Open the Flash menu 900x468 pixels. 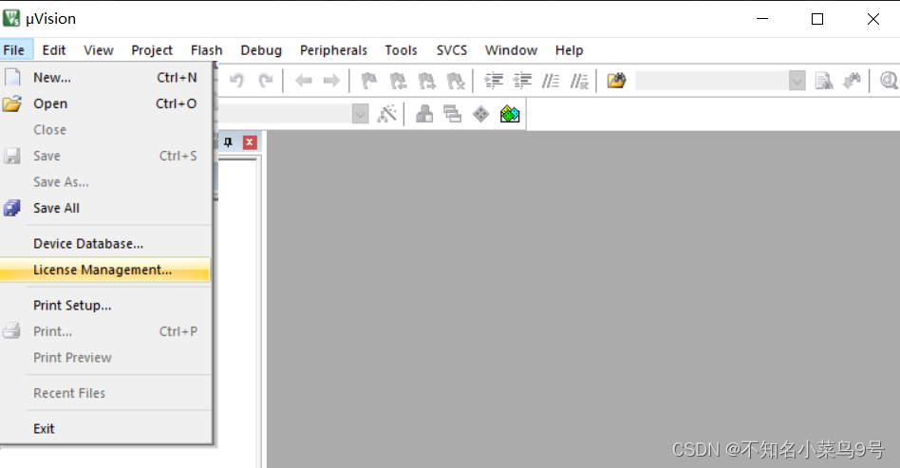point(207,50)
